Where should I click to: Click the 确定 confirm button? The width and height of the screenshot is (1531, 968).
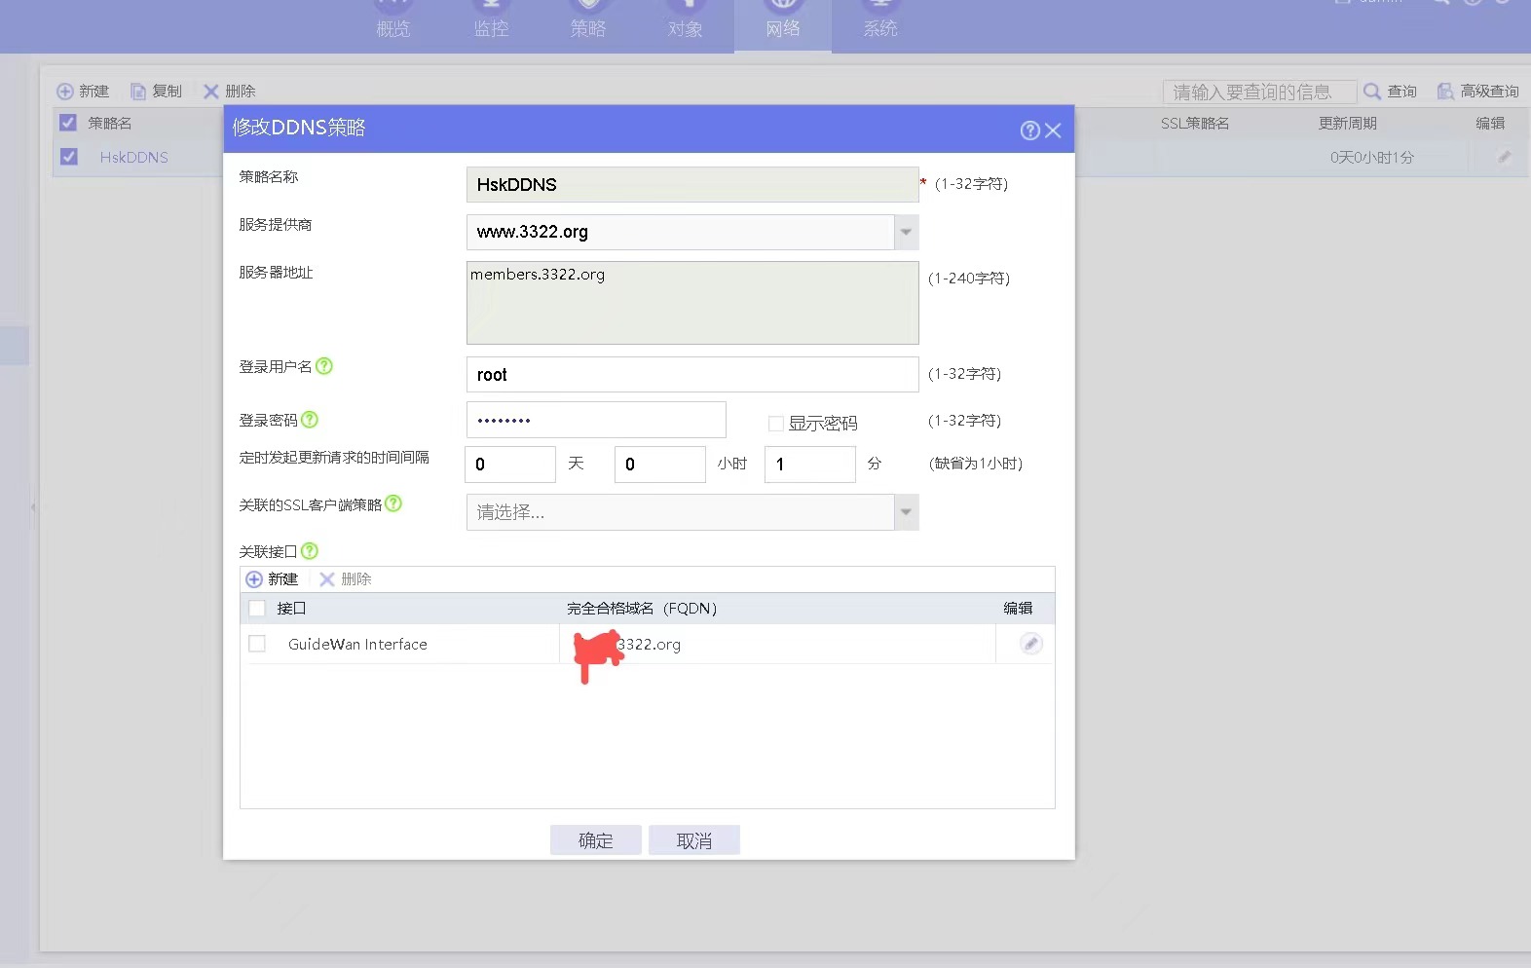pos(596,840)
